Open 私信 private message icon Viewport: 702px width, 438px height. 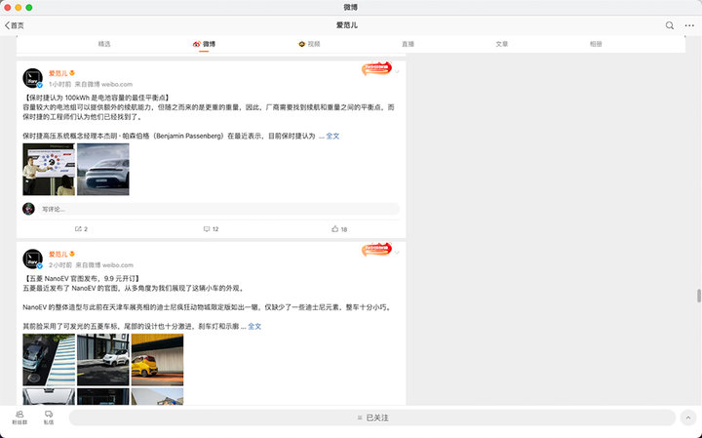(x=48, y=417)
